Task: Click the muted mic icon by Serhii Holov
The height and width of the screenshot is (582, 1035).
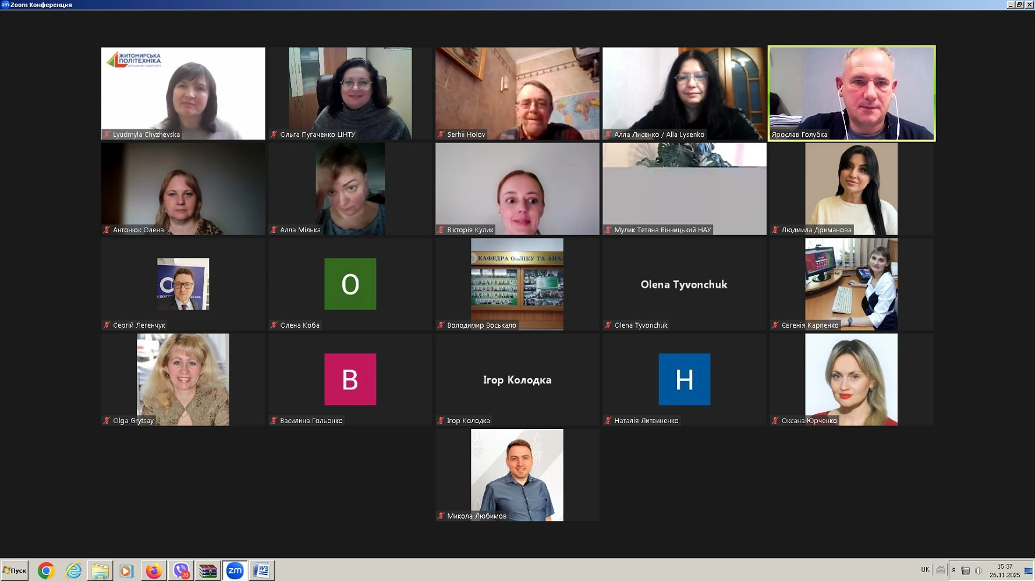Action: 441,134
